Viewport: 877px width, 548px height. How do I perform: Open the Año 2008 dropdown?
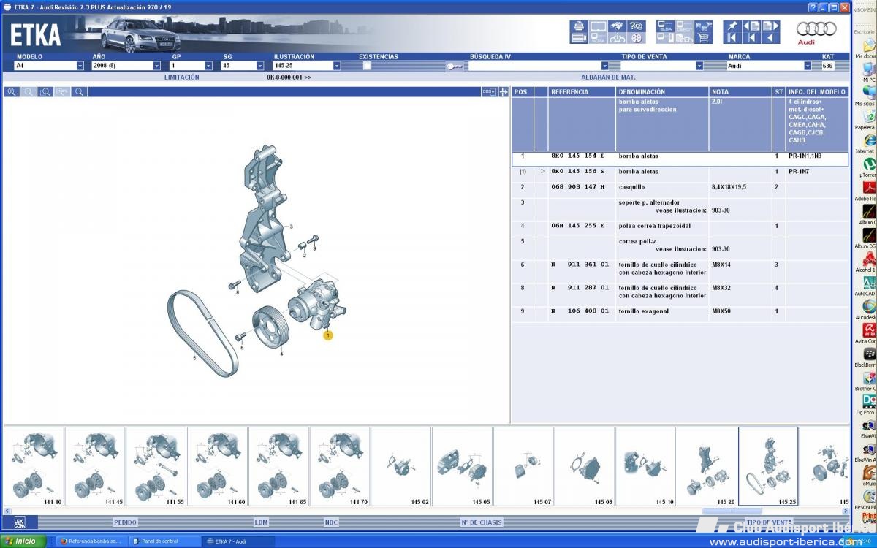coord(157,66)
